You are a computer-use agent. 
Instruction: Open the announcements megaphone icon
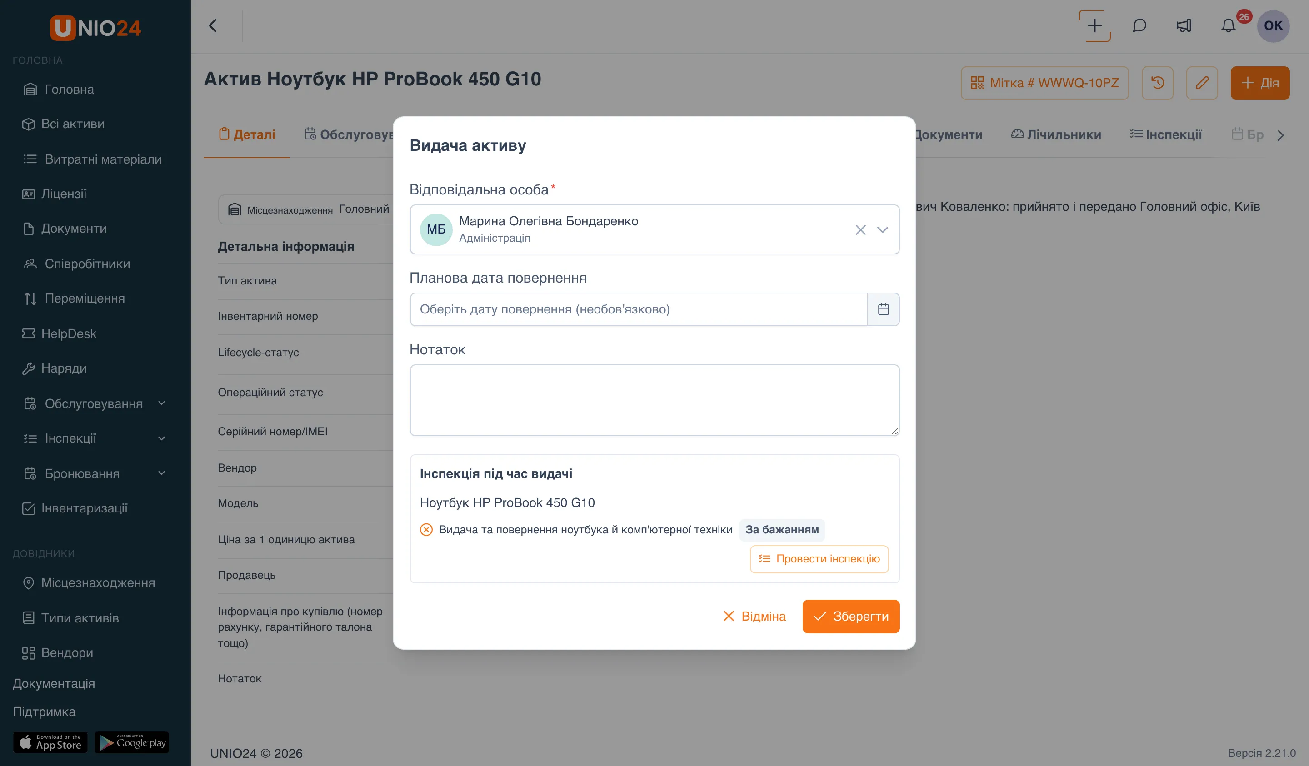tap(1184, 25)
